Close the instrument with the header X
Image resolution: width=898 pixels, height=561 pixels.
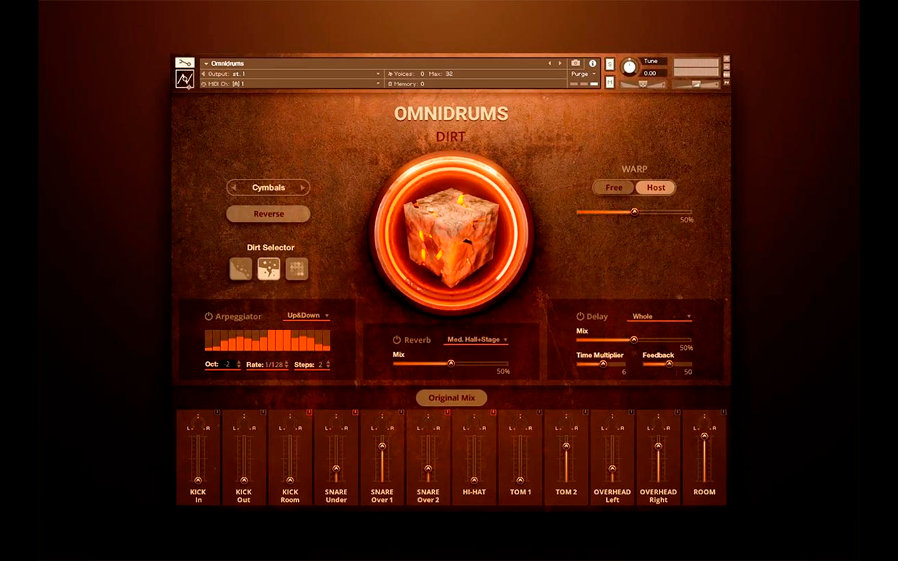point(726,59)
